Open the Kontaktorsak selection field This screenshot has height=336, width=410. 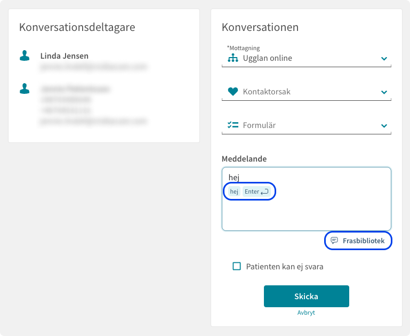click(x=306, y=92)
